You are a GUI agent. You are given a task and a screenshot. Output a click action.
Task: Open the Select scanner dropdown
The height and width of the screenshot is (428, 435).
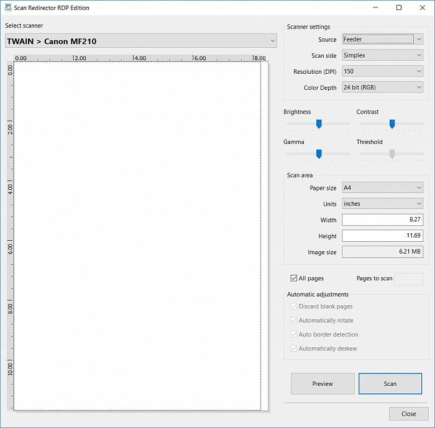tap(141, 41)
